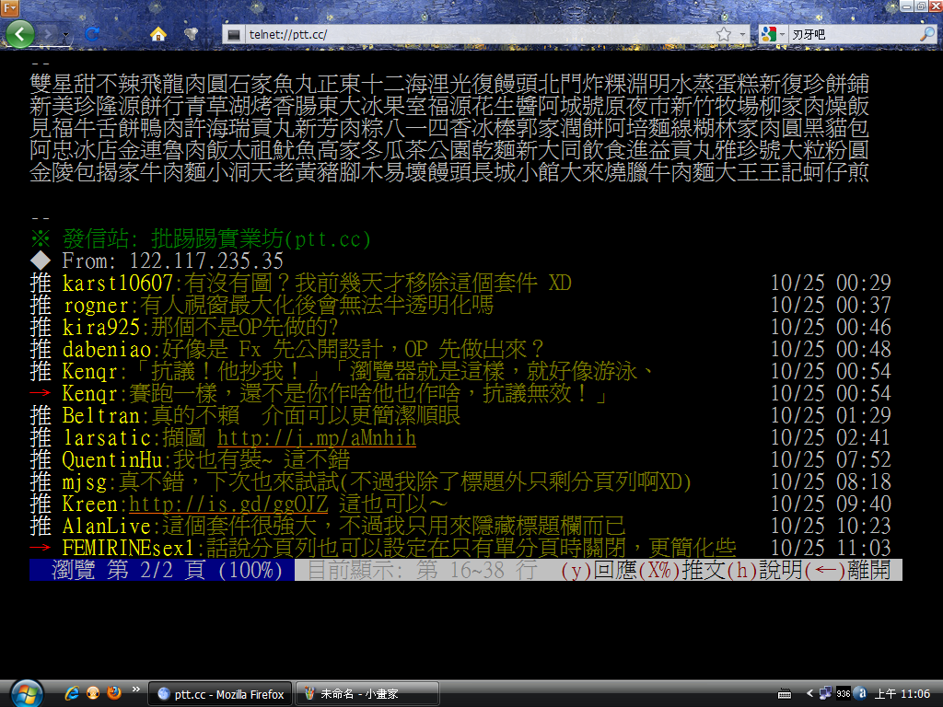Click the search box containing 刃牙吧
943x707 pixels.
(x=853, y=35)
